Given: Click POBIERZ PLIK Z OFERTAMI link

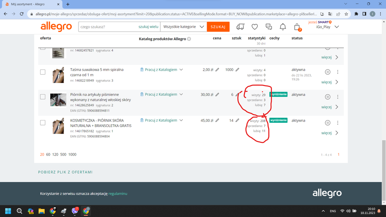Looking at the screenshot, I should pyautogui.click(x=65, y=172).
